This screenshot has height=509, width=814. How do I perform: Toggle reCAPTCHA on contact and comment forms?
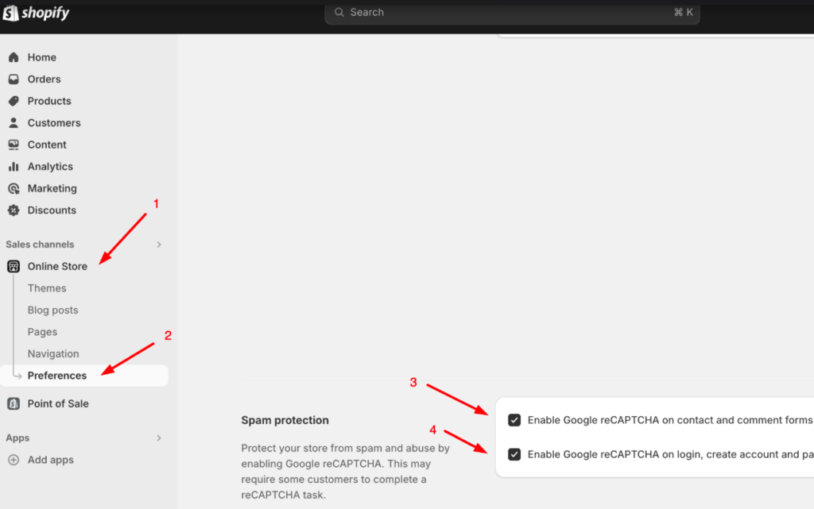[514, 420]
